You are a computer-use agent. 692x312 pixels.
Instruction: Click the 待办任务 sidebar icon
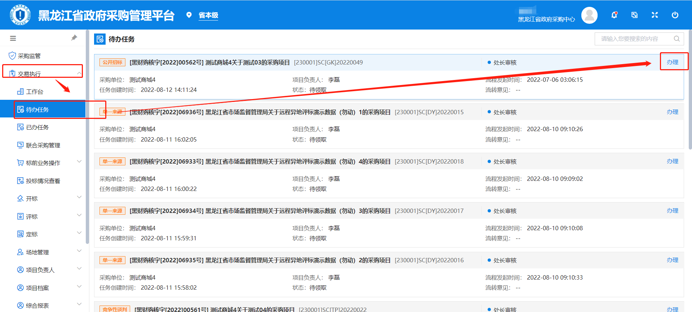click(21, 109)
